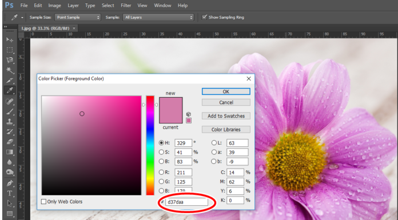Image resolution: width=398 pixels, height=220 pixels.
Task: Open the Layer menu
Action: 73,5
